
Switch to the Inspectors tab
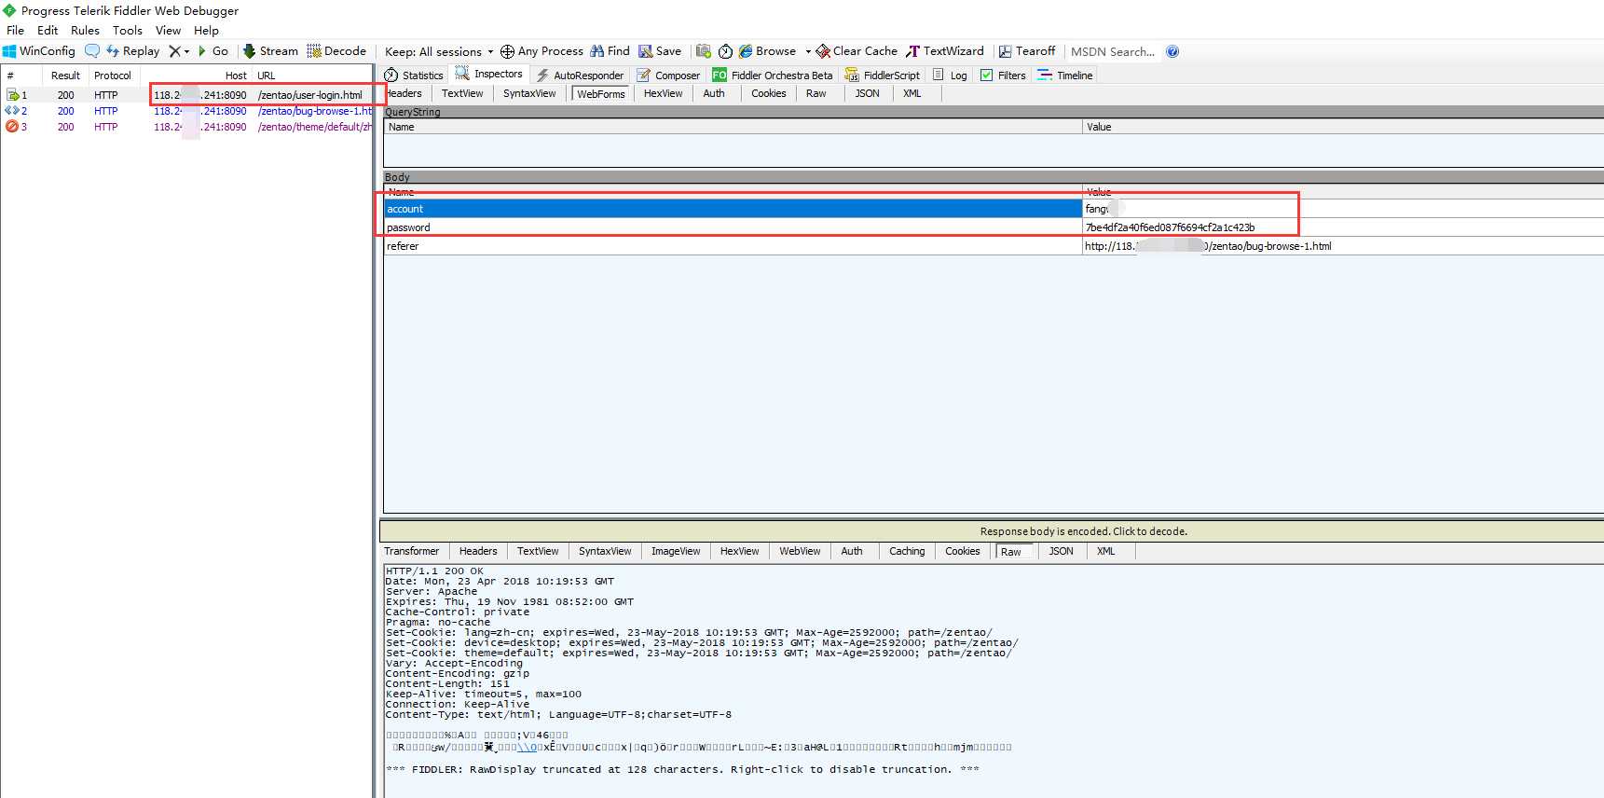tap(489, 75)
